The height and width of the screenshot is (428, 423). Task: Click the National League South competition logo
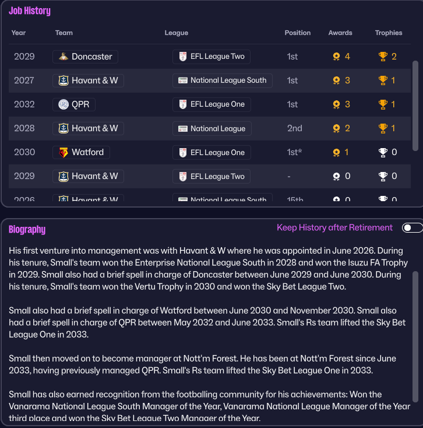[x=183, y=80]
